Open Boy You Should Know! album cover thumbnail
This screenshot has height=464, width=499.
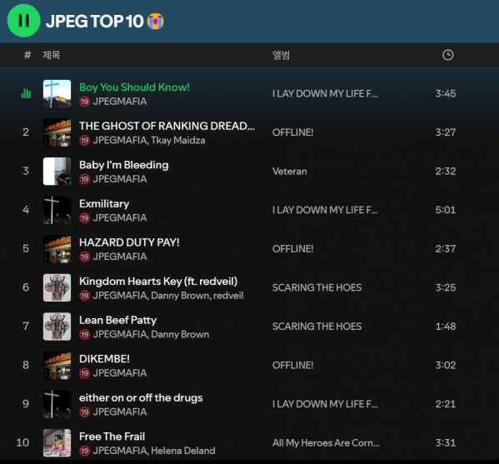pyautogui.click(x=57, y=93)
